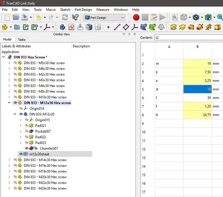Create a new document via toolbar icon

(x=7, y=18)
